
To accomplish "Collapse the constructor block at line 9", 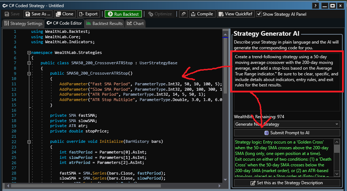I will click(x=29, y=74).
